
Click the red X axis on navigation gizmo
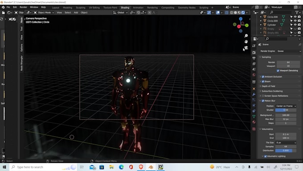pyautogui.click(x=239, y=26)
